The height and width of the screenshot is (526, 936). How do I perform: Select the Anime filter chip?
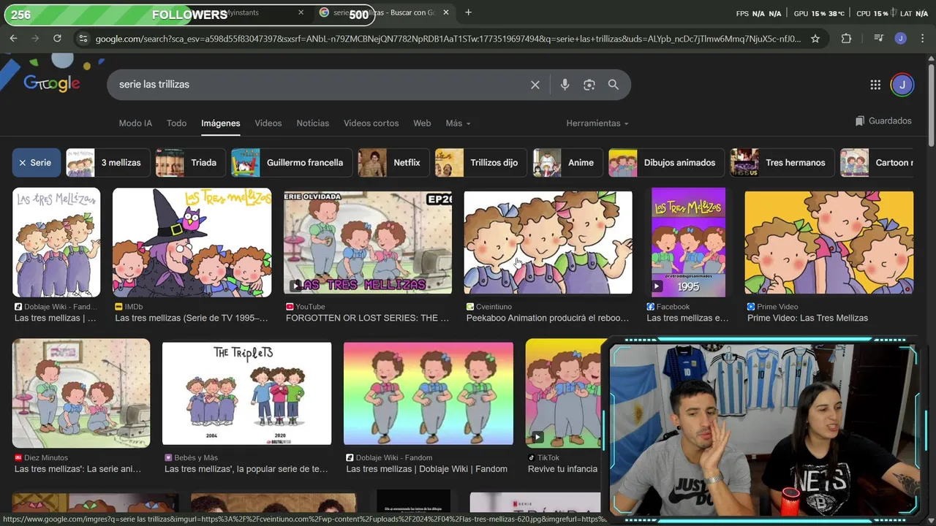click(568, 163)
